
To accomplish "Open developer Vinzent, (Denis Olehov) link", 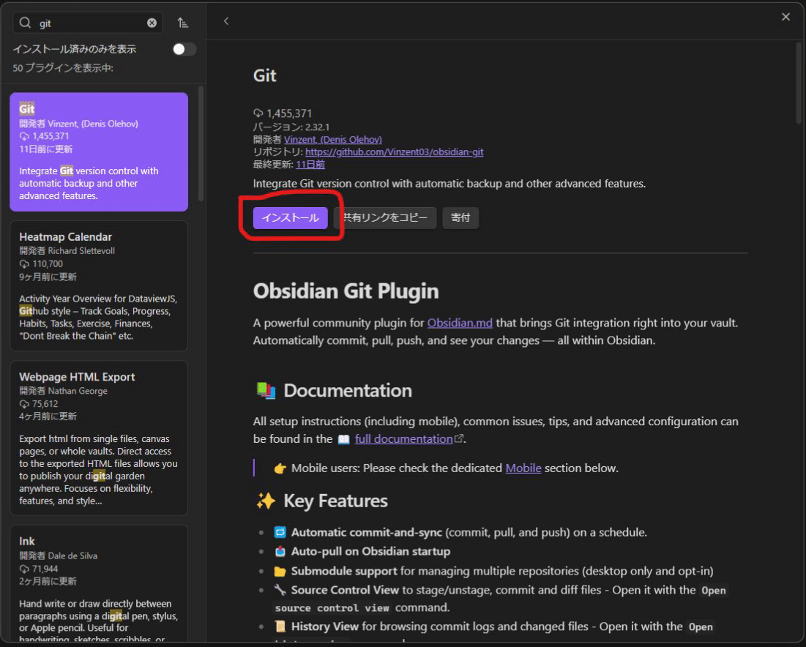I will 333,140.
